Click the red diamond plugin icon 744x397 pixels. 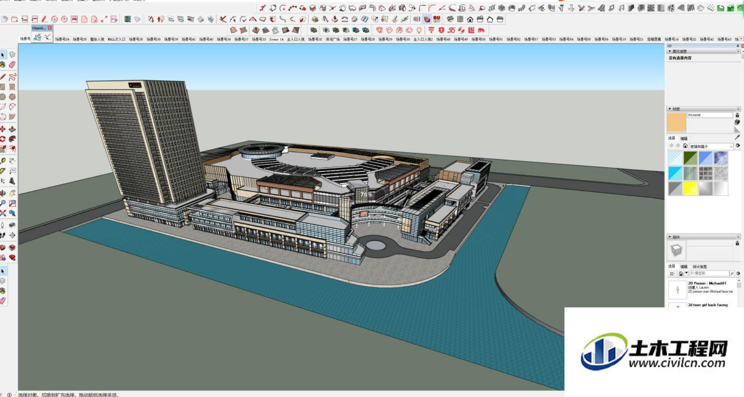(x=380, y=30)
